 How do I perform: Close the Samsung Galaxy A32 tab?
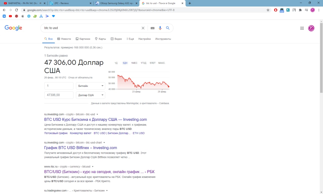point(137,3)
